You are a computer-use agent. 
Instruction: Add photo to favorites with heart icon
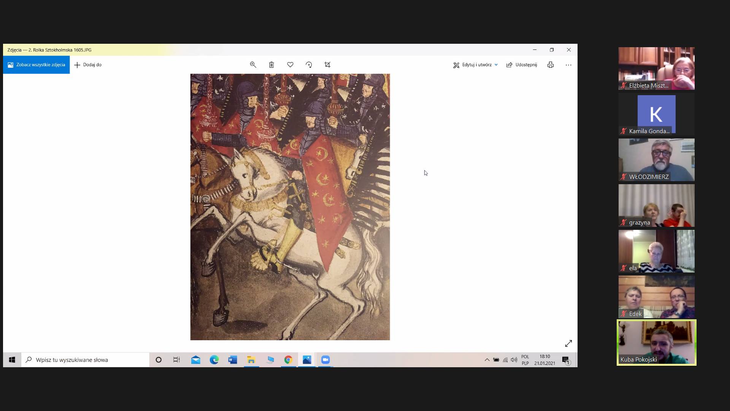[x=290, y=65]
